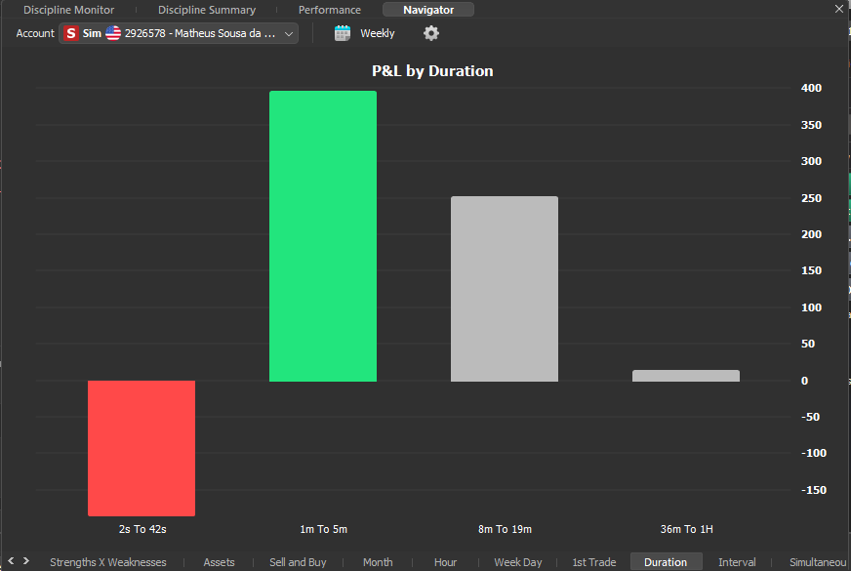The height and width of the screenshot is (571, 851).
Task: Select the Month tab
Action: (378, 562)
